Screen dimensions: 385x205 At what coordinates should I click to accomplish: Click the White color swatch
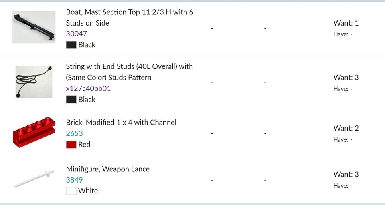(71, 191)
